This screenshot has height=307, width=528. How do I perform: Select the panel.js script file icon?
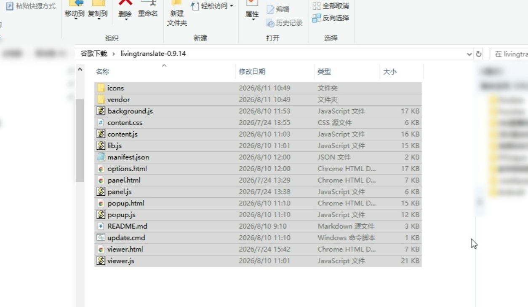[x=101, y=191]
